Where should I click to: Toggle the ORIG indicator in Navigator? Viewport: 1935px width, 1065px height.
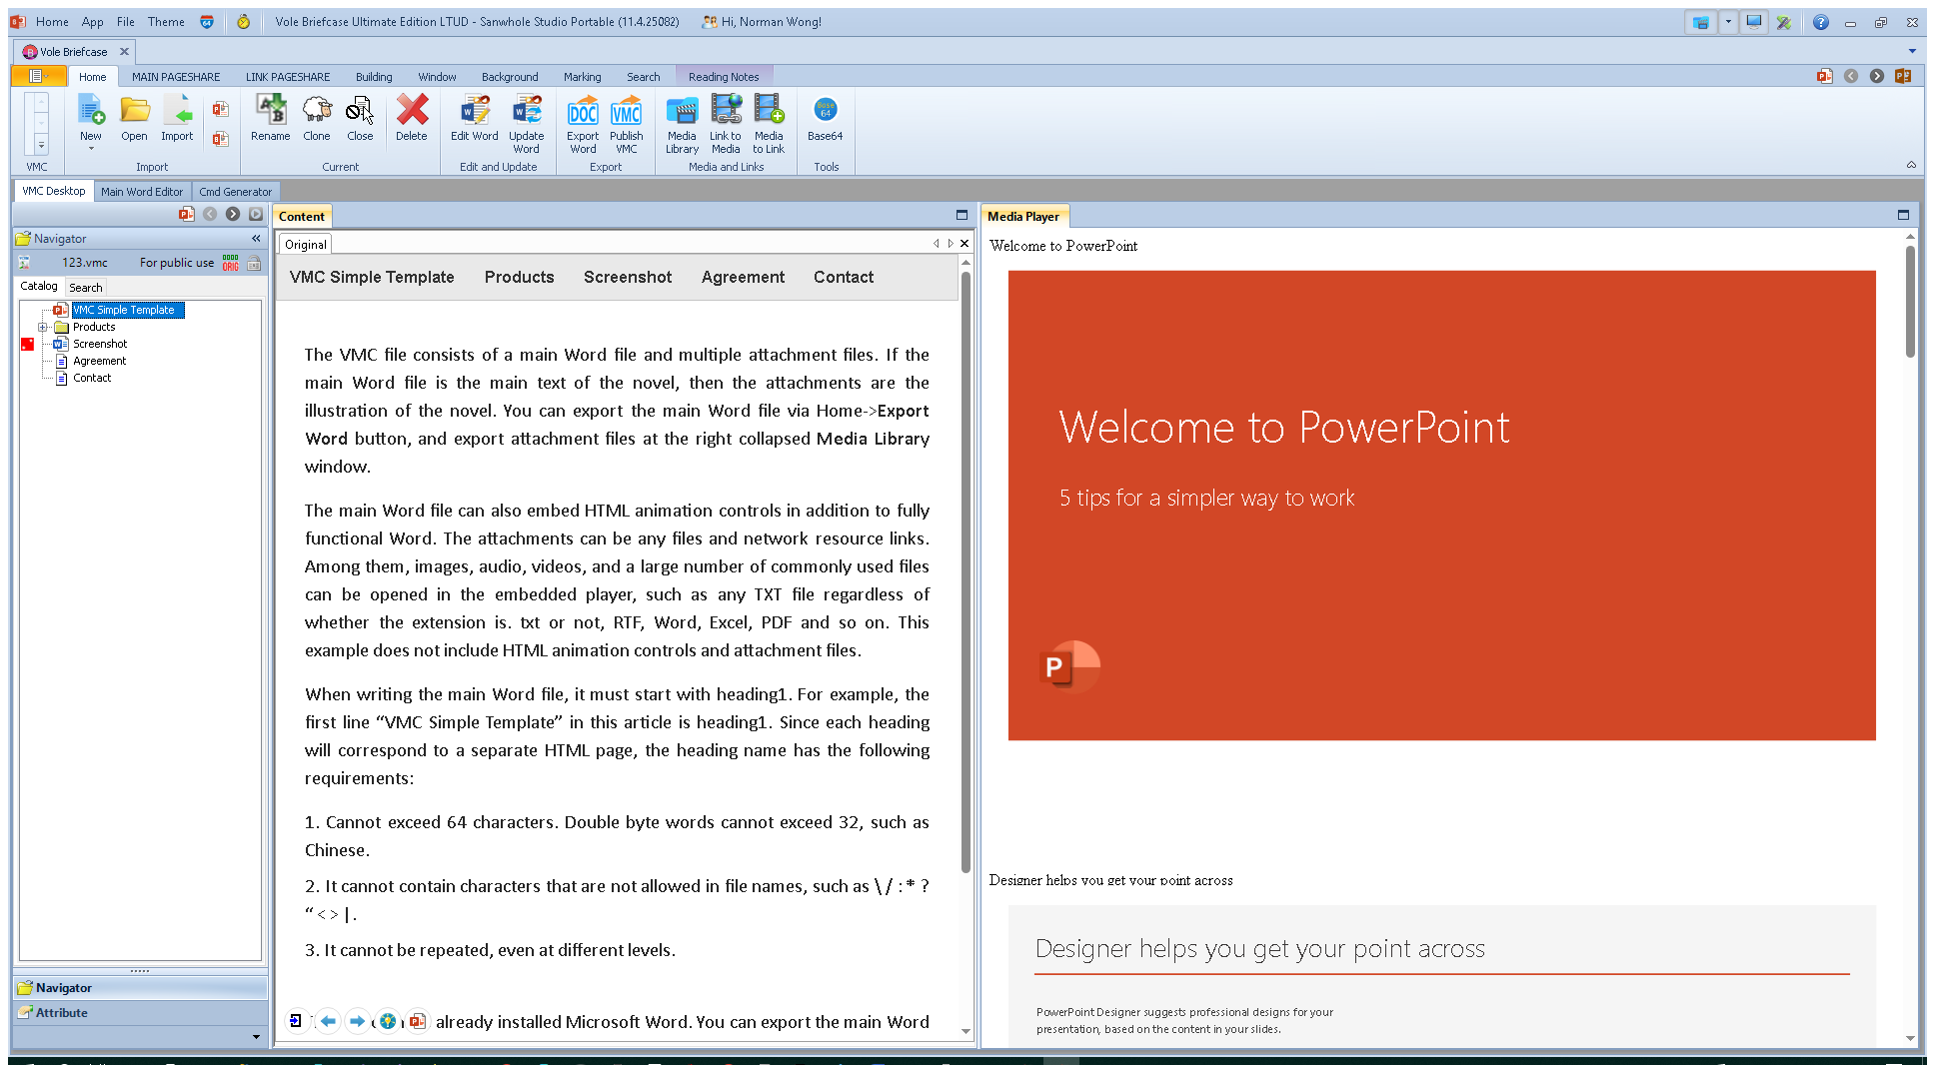tap(231, 263)
